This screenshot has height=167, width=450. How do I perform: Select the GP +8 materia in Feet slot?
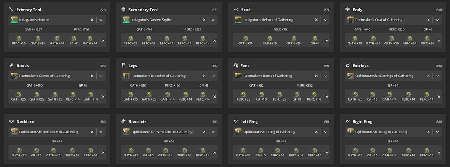click(297, 96)
